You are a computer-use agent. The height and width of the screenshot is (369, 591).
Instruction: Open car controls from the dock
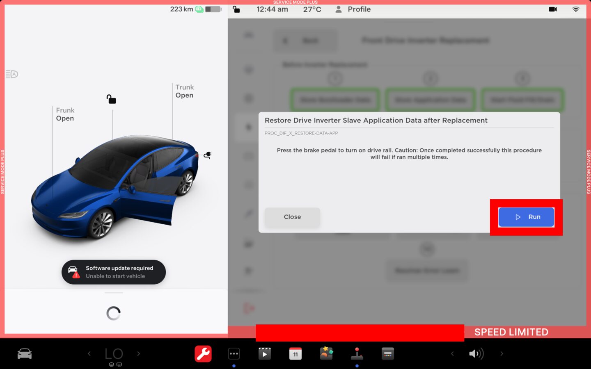click(x=25, y=354)
